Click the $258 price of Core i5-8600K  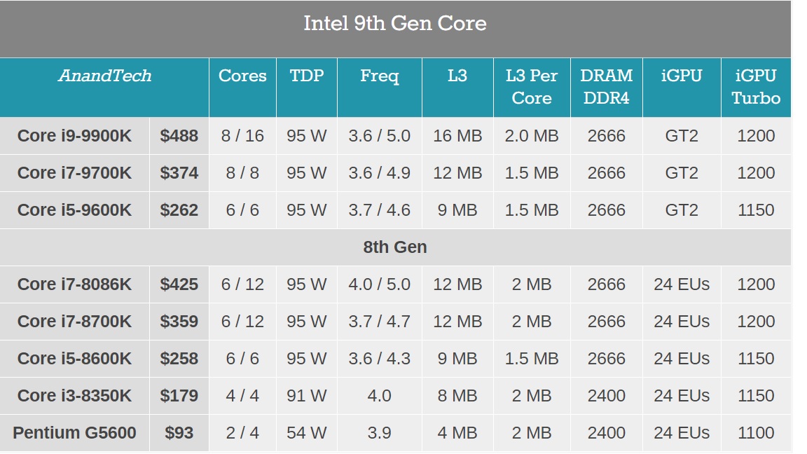coord(179,359)
